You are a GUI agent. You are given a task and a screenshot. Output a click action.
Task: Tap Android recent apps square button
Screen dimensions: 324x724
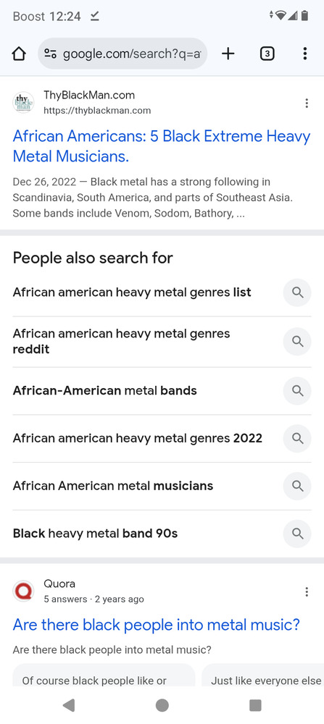pyautogui.click(x=255, y=705)
